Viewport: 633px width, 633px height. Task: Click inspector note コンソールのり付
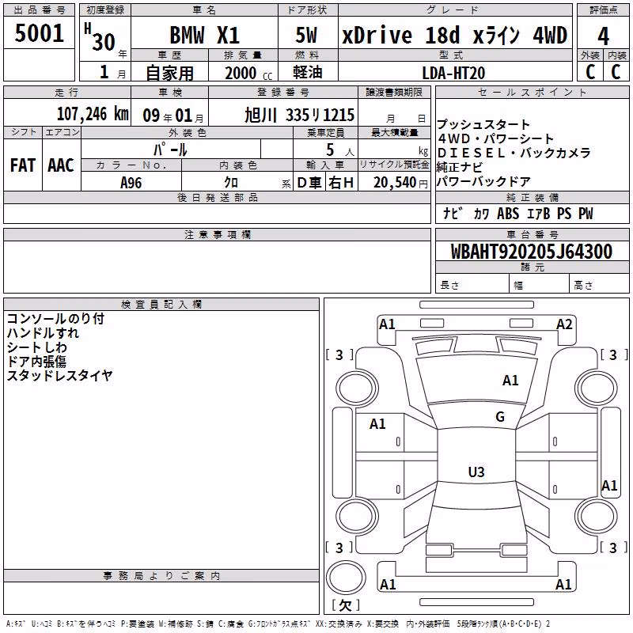[55, 319]
